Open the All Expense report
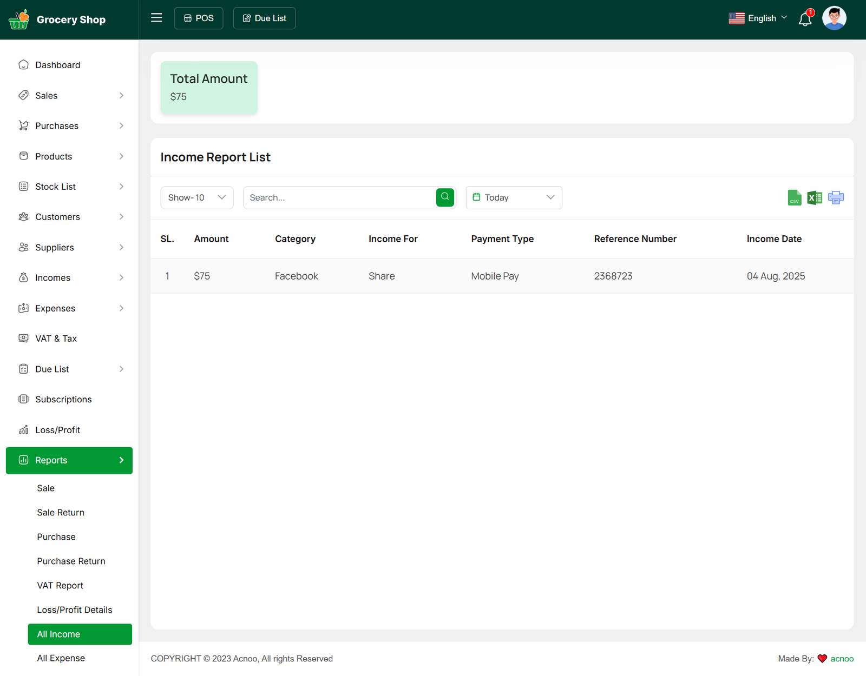Screen dimensions: 866x676 tap(61, 658)
